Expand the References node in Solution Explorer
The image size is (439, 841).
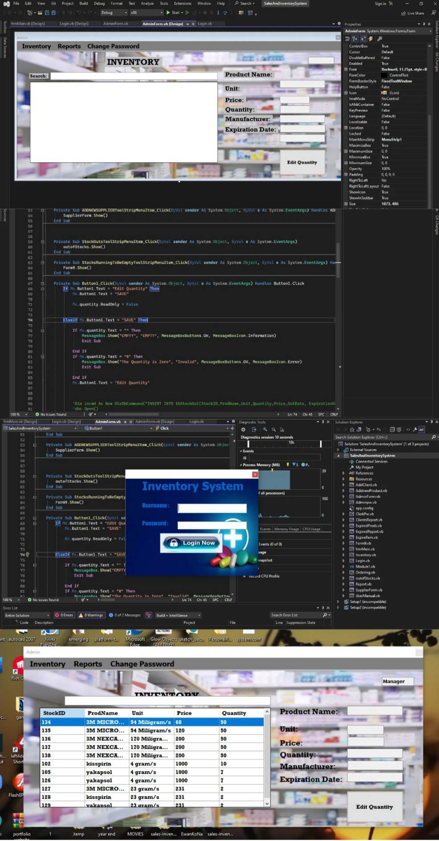(x=343, y=473)
